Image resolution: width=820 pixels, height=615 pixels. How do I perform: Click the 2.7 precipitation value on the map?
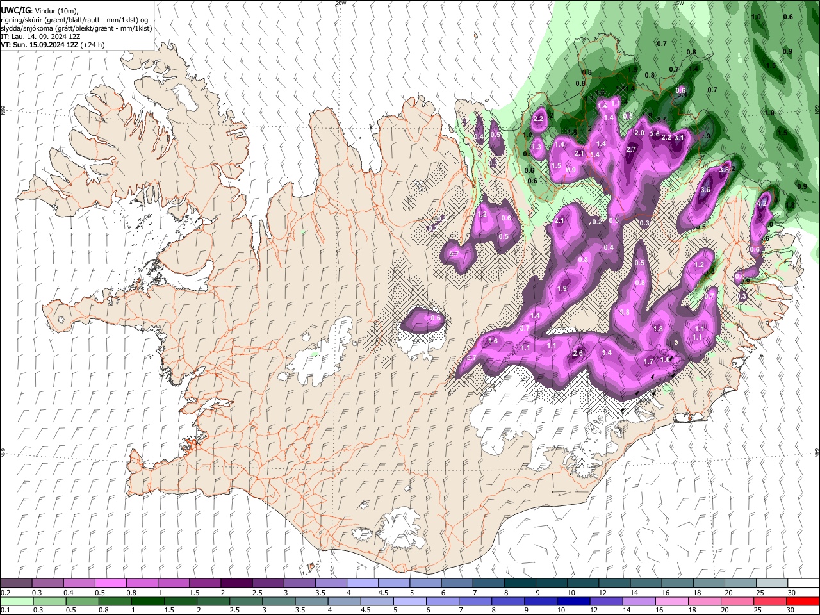tap(631, 149)
